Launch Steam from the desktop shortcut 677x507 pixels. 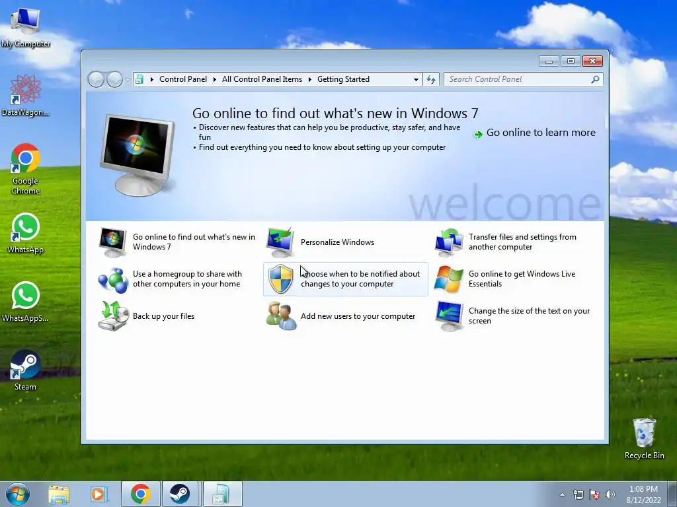tap(26, 370)
